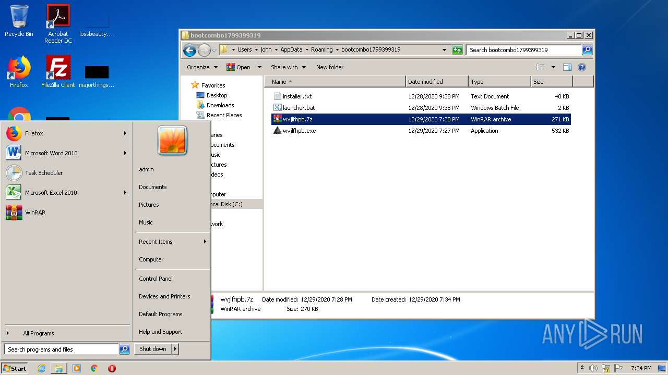Show hidden tray icons arrow
The width and height of the screenshot is (668, 375).
click(582, 368)
